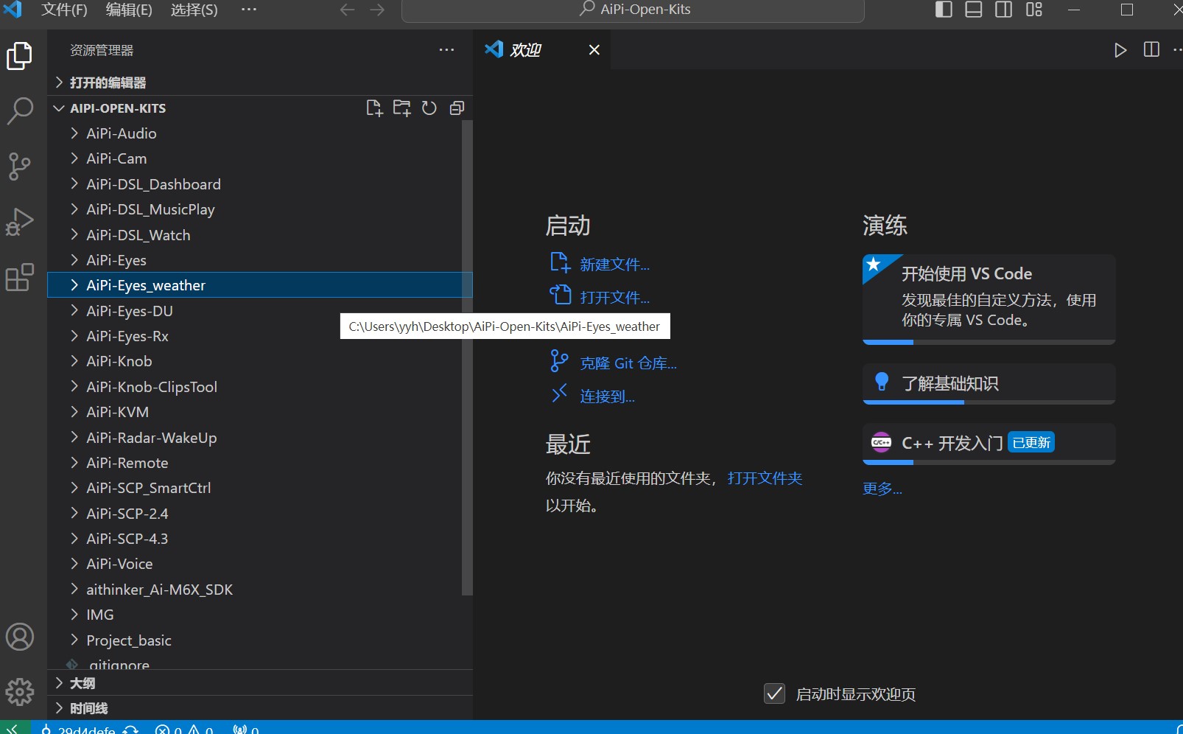This screenshot has width=1183, height=734.
Task: Open the File menu
Action: point(64,10)
